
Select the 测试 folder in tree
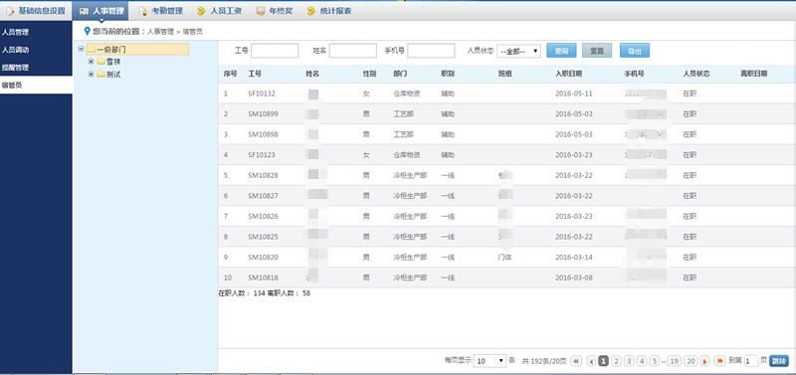coord(109,74)
